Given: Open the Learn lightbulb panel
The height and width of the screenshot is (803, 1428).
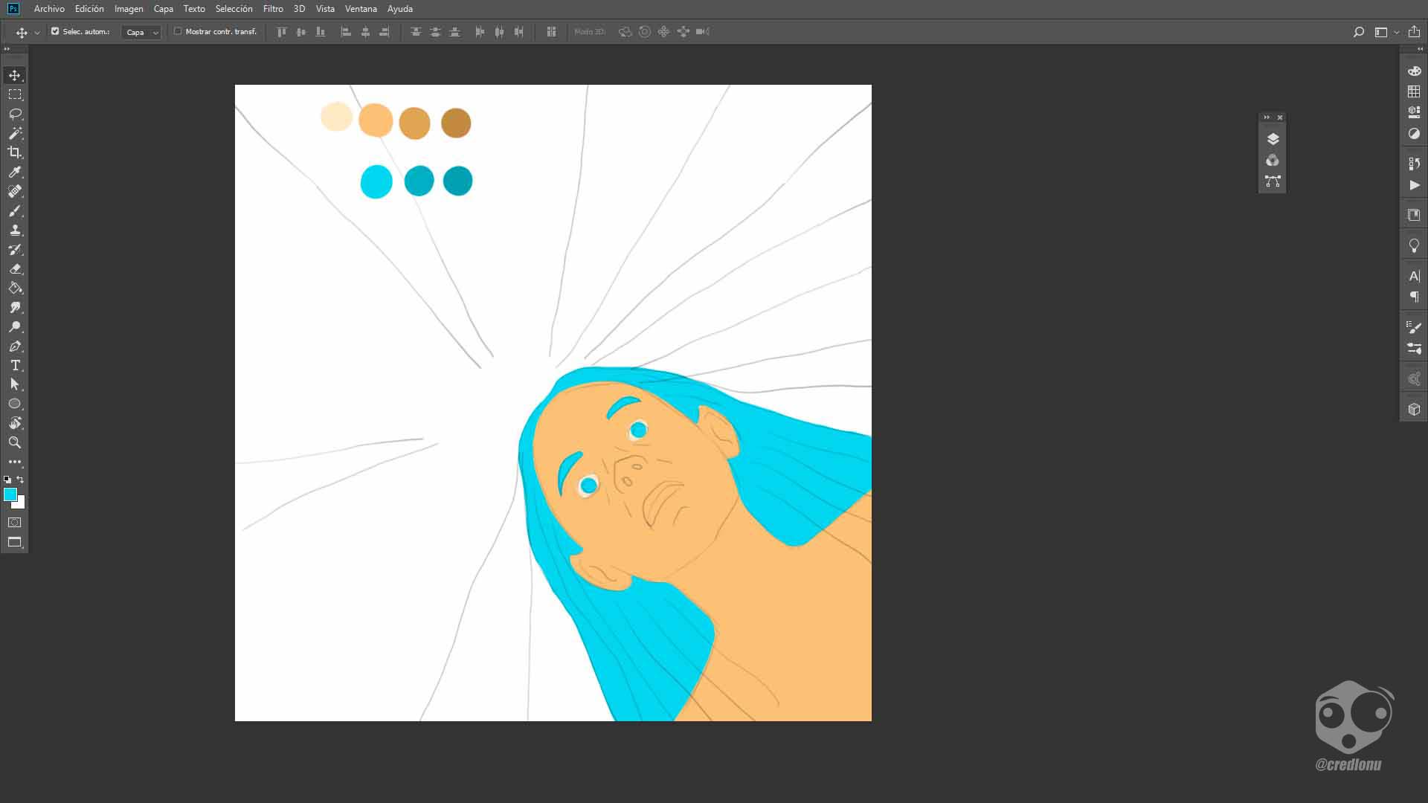Looking at the screenshot, I should pyautogui.click(x=1414, y=245).
